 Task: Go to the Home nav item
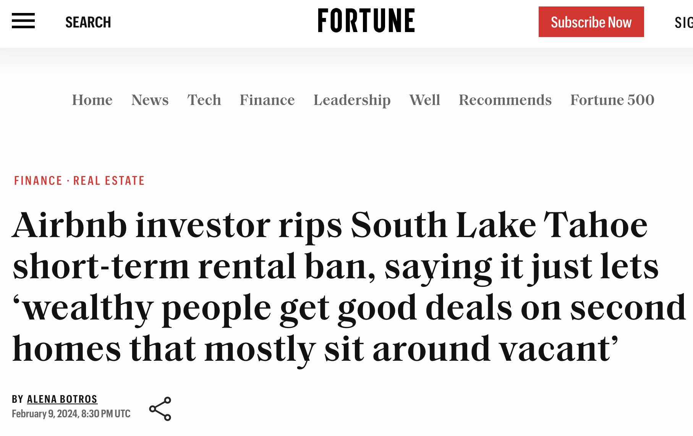pos(92,100)
